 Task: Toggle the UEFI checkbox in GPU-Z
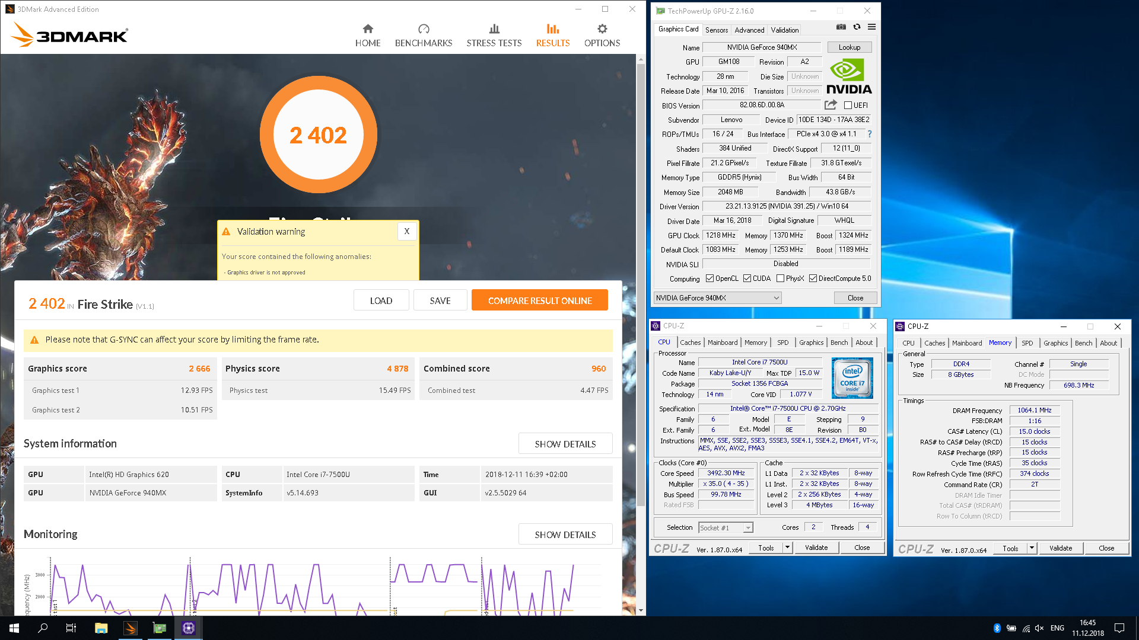[x=848, y=105]
